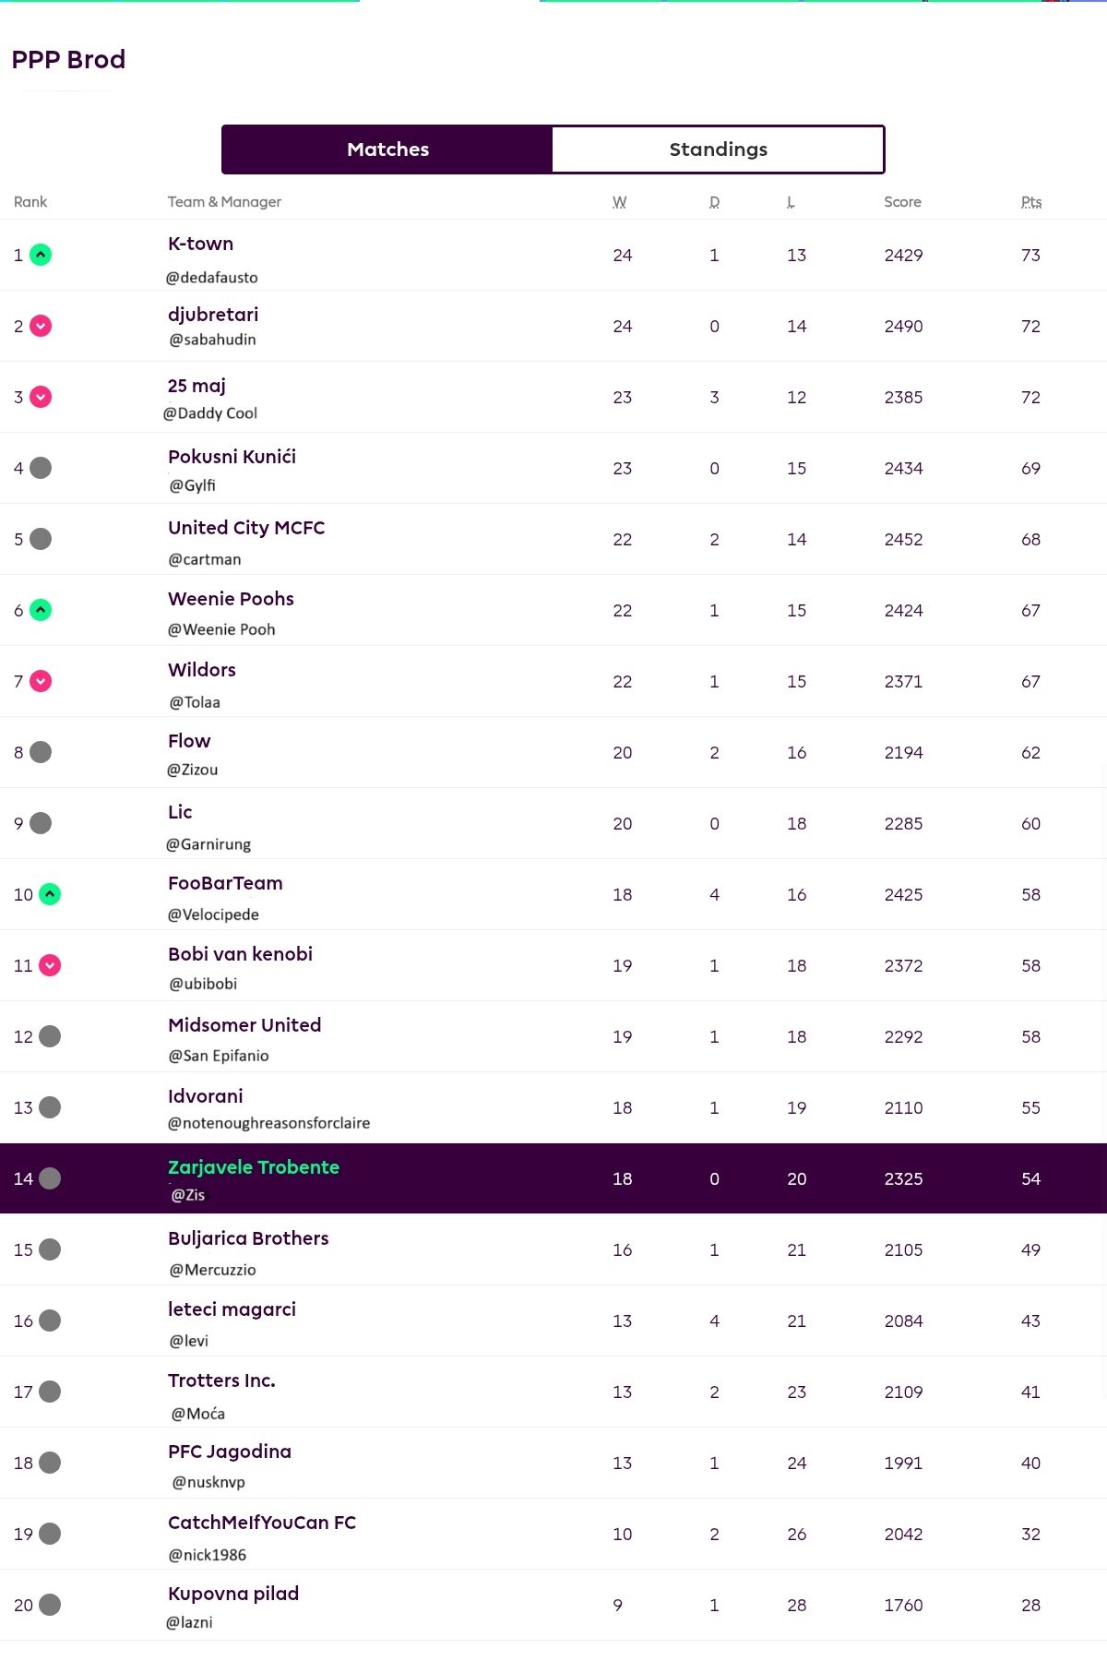
Task: Click the L column header
Action: [791, 202]
